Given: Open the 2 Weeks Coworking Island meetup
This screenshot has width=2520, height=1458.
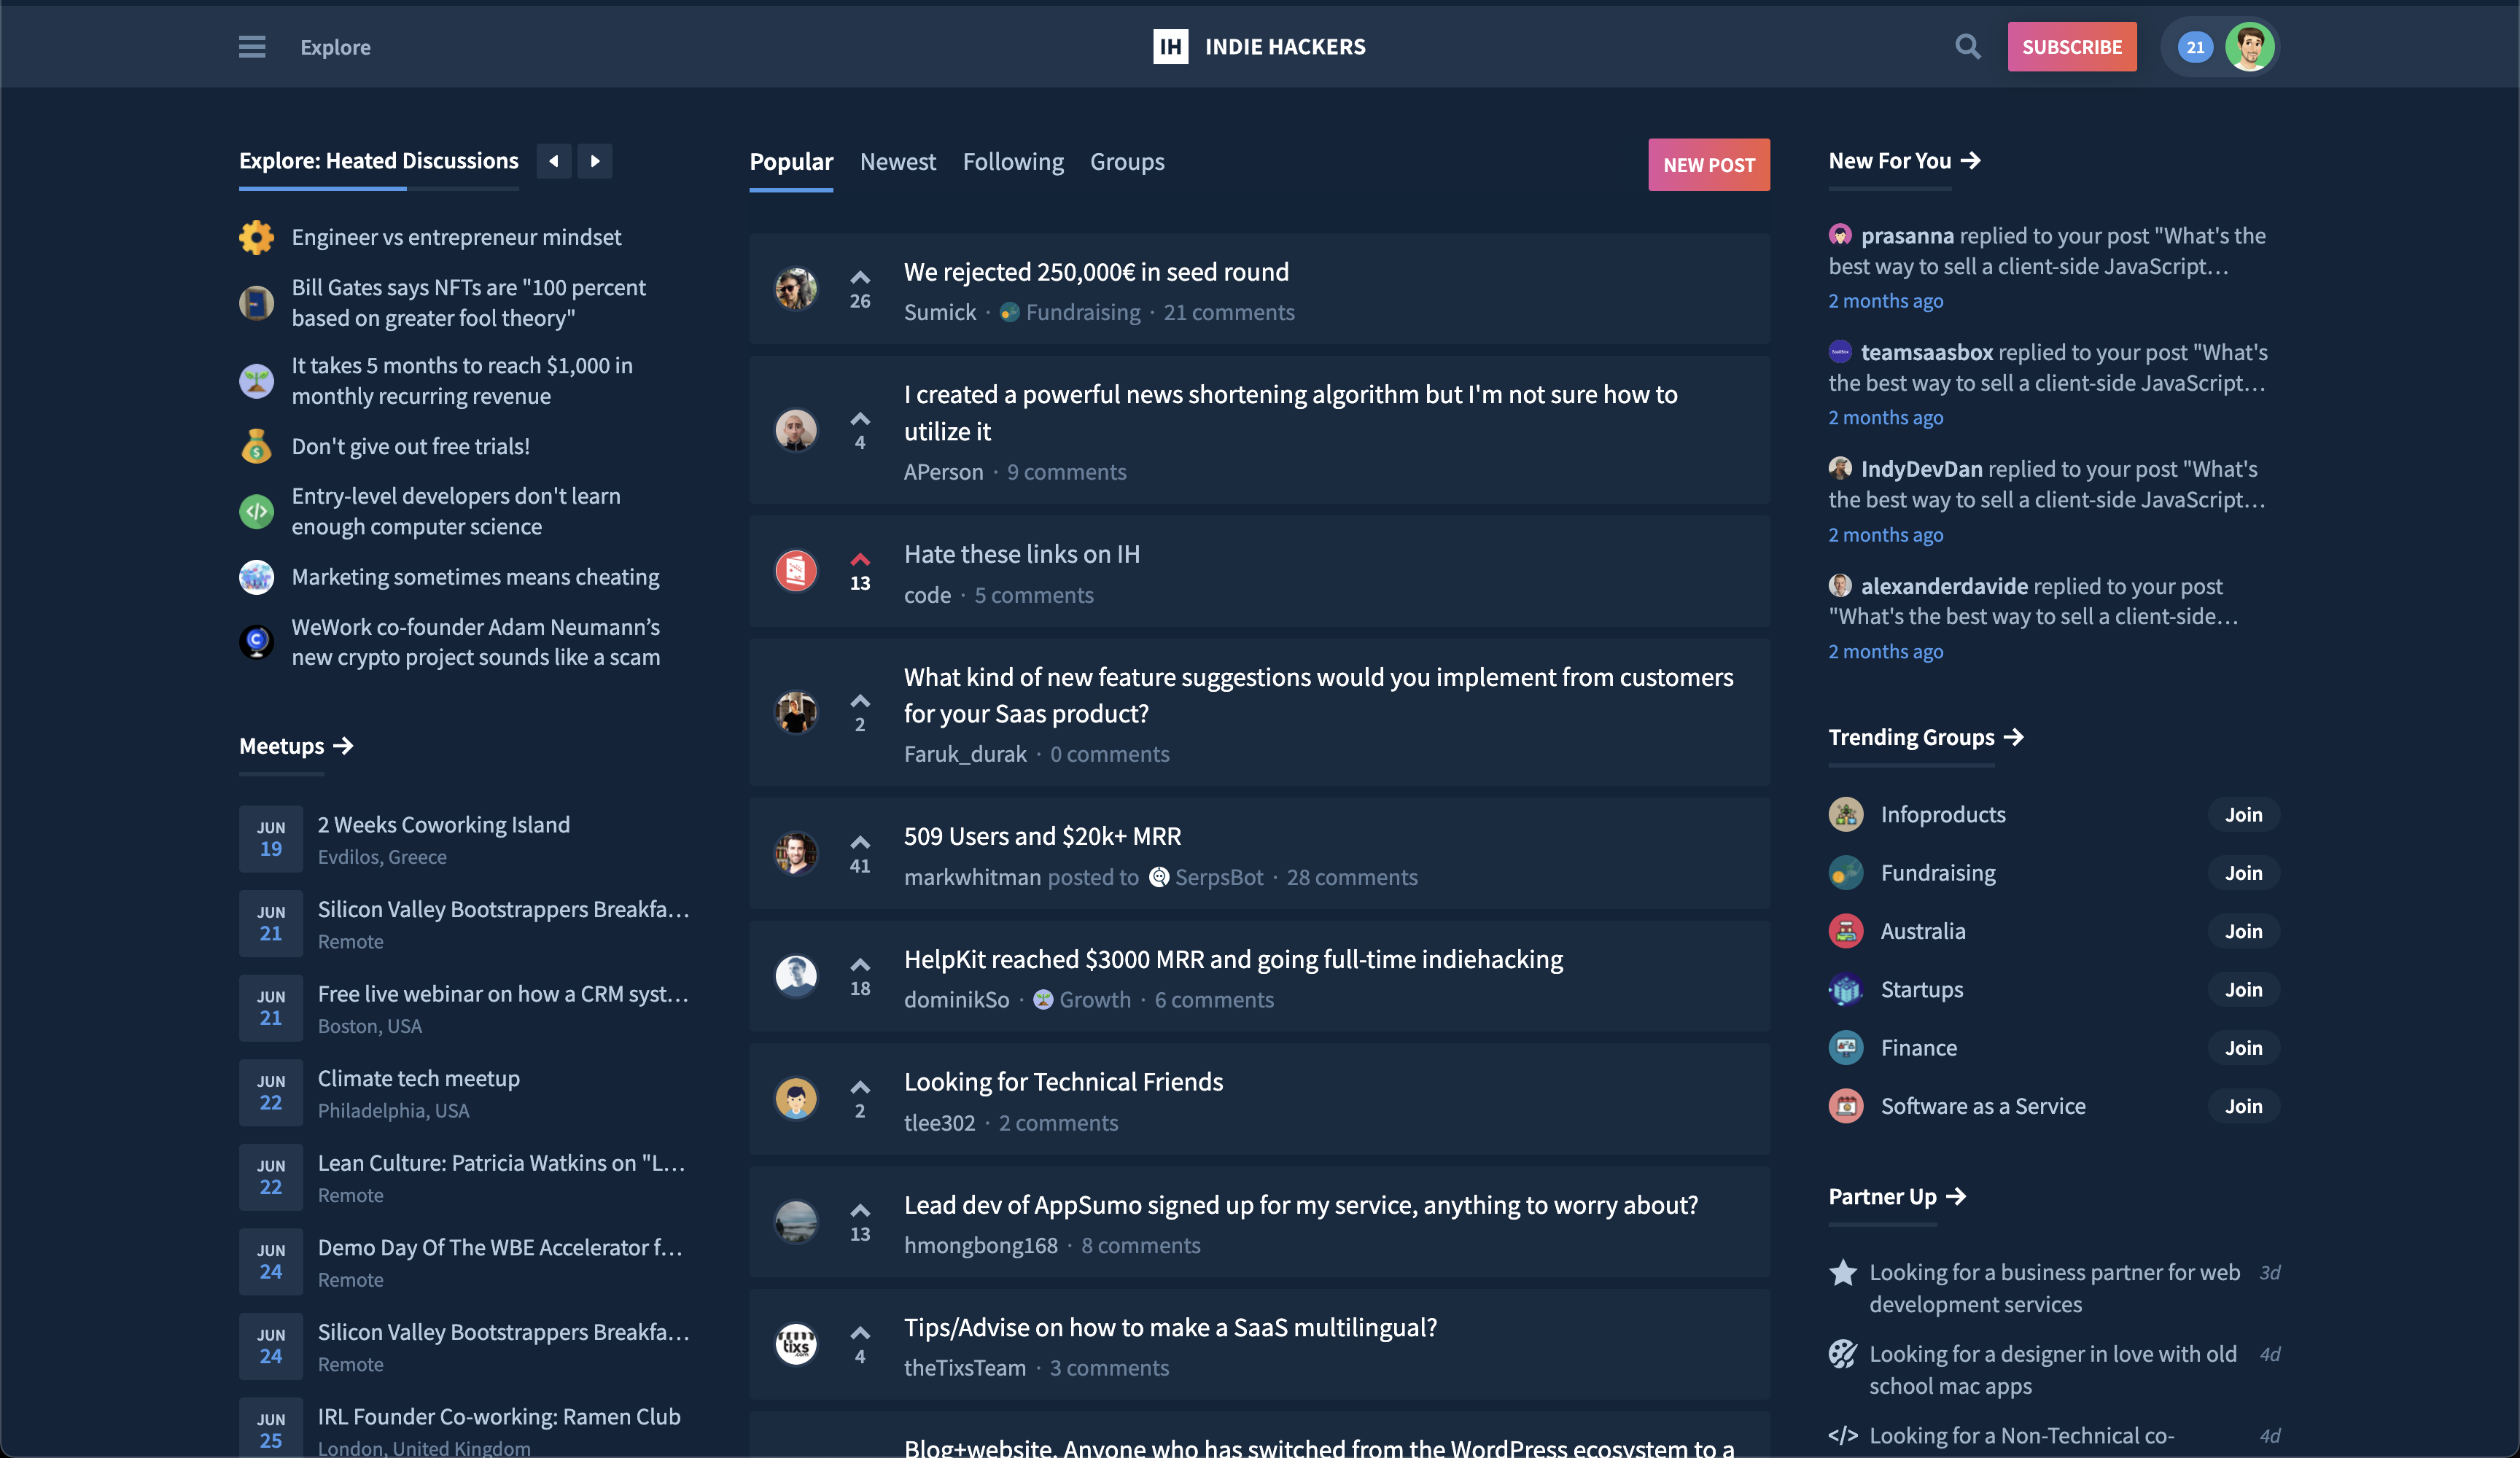Looking at the screenshot, I should click(443, 825).
